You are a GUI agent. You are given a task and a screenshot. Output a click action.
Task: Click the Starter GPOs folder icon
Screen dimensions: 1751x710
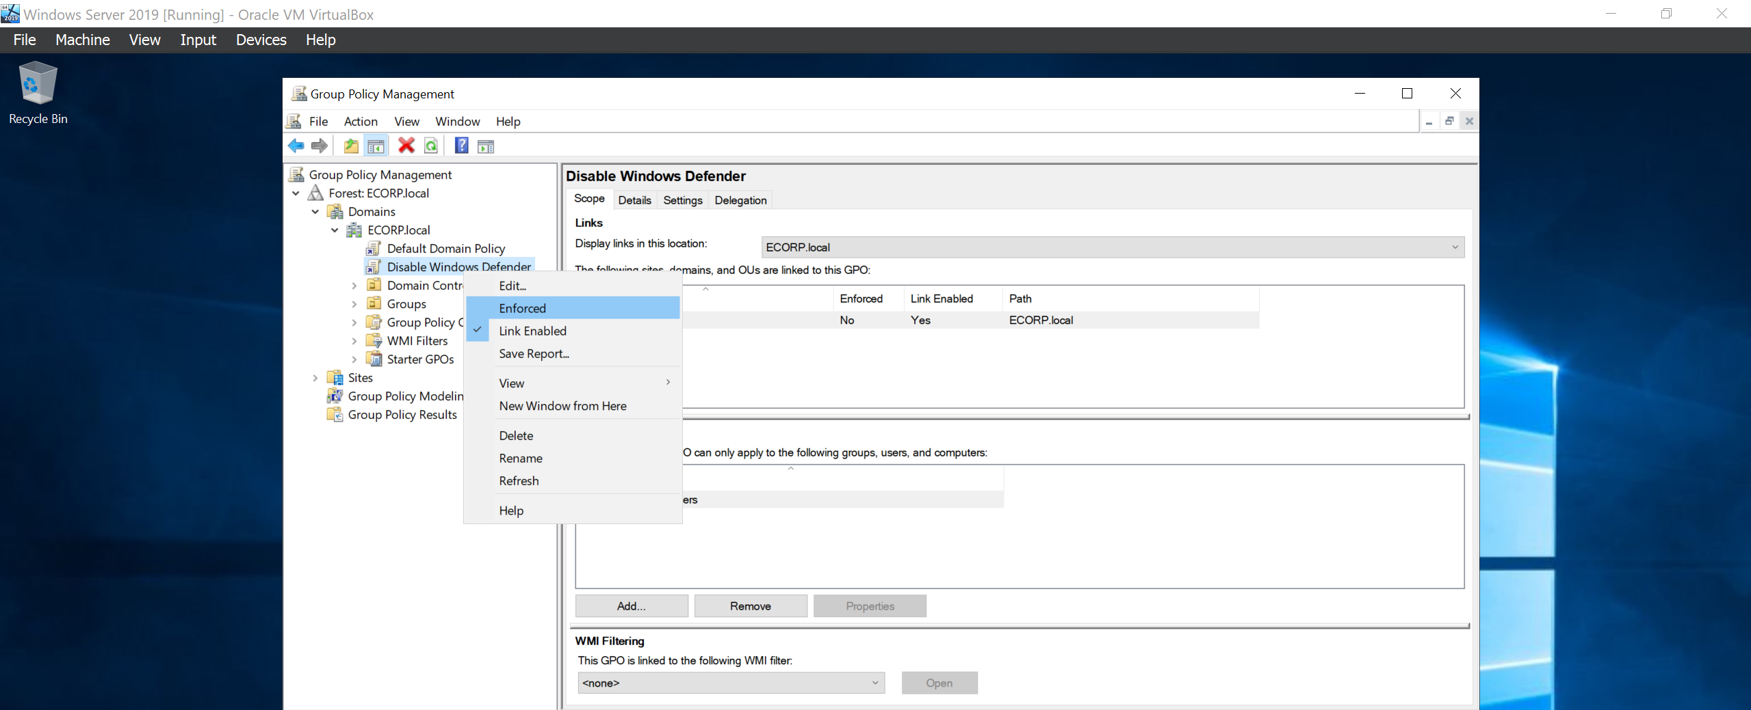coord(374,359)
